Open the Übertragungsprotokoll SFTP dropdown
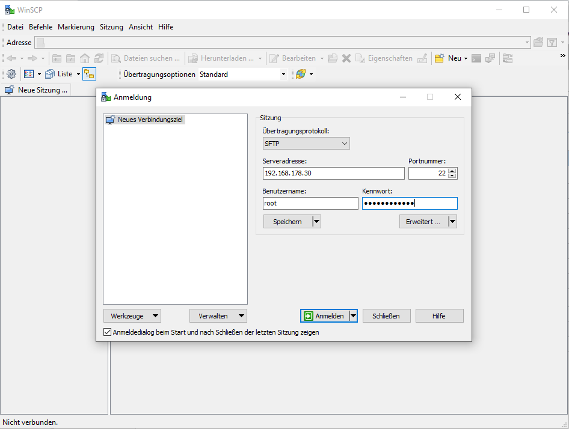This screenshot has height=429, width=569. (306, 144)
